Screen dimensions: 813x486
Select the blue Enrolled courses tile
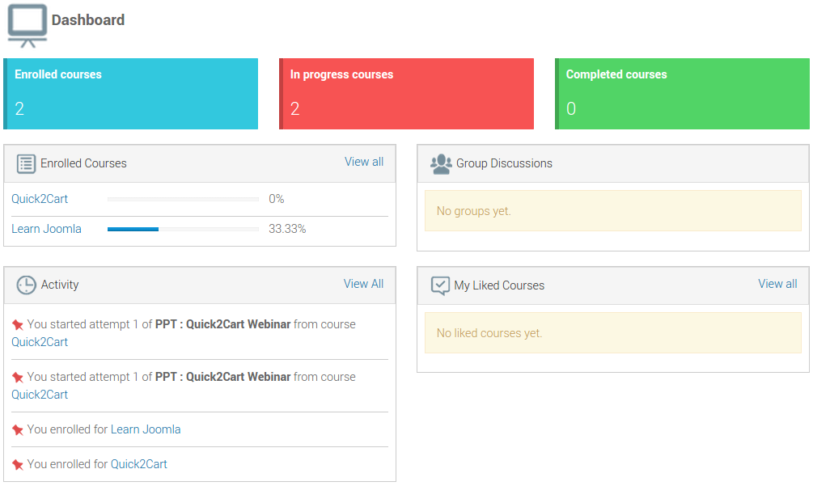131,94
